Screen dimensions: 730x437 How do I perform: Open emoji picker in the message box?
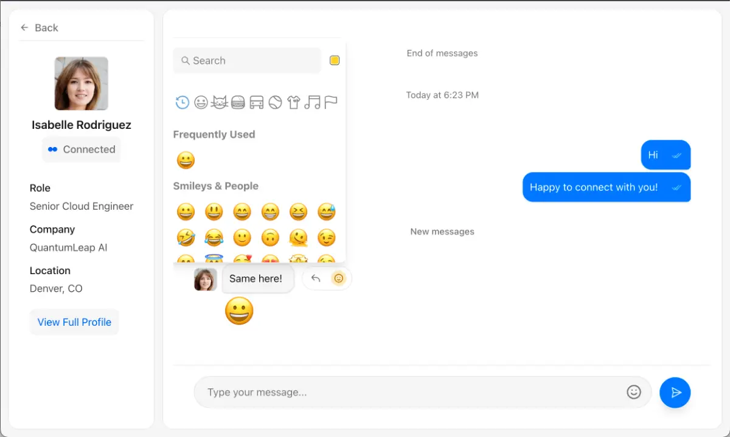(634, 392)
